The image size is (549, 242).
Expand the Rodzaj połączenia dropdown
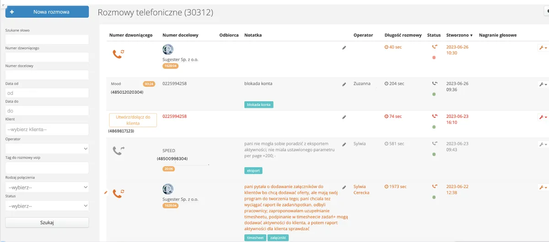tap(47, 187)
